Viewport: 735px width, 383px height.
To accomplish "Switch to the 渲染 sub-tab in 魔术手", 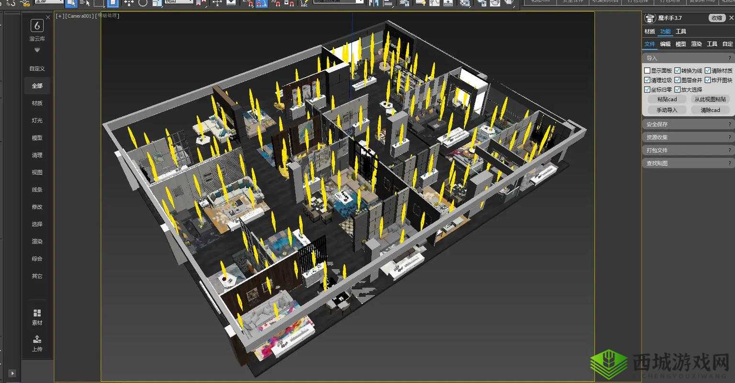I will coord(696,44).
